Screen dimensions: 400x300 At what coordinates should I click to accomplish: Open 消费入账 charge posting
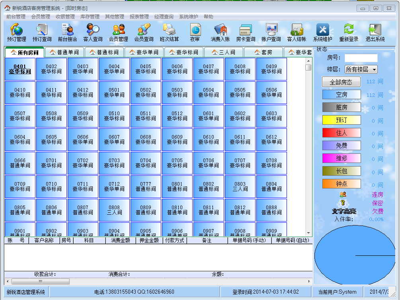(220, 32)
